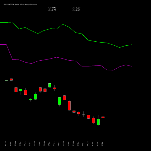Click the close value C: 4.90
This screenshot has width=151, height=151.
tap(52, 8)
